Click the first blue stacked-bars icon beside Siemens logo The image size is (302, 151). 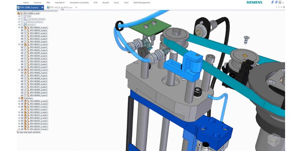coord(273,2)
